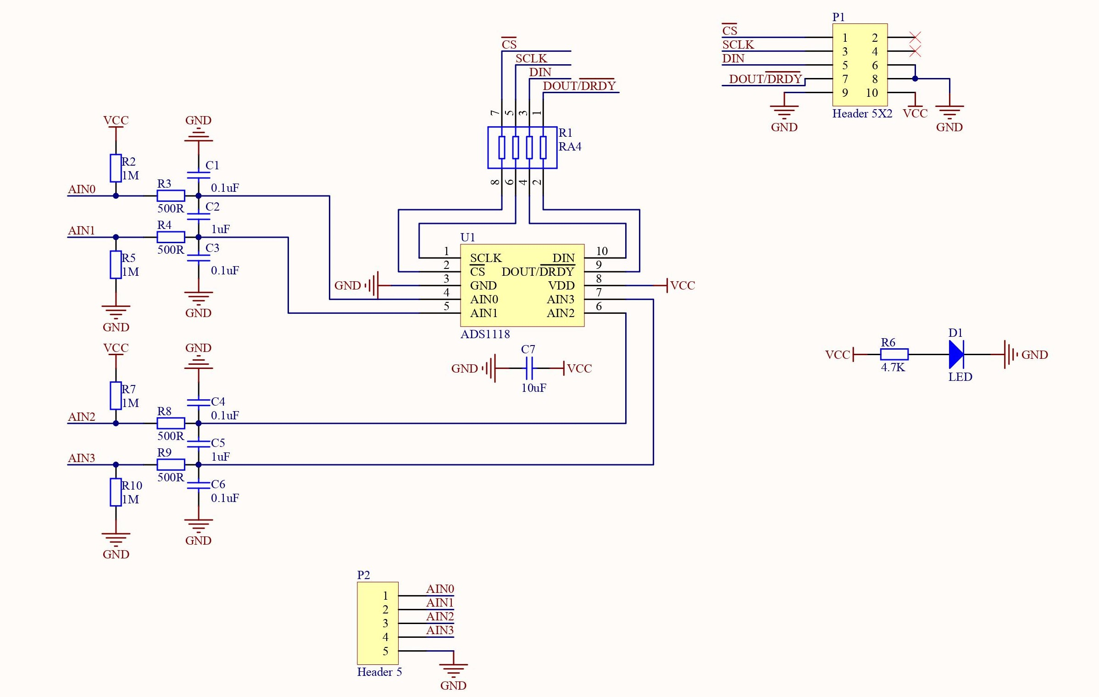Click DIN net label above R1
1099x697 pixels.
(x=540, y=72)
